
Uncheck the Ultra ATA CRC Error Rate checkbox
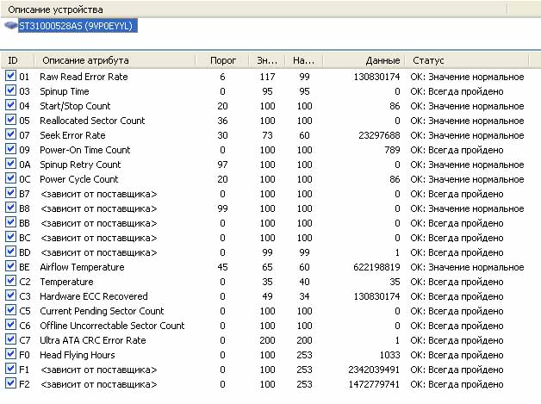(x=10, y=340)
